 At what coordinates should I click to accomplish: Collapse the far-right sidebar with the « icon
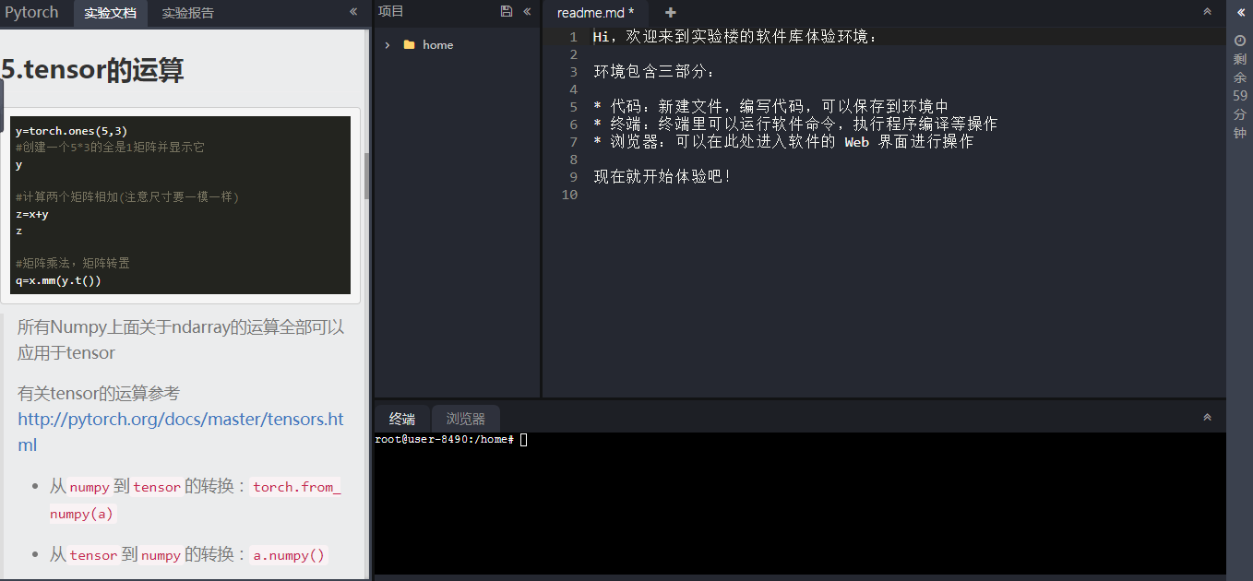tap(1241, 12)
